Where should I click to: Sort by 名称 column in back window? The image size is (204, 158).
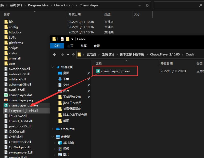(x=7, y=14)
